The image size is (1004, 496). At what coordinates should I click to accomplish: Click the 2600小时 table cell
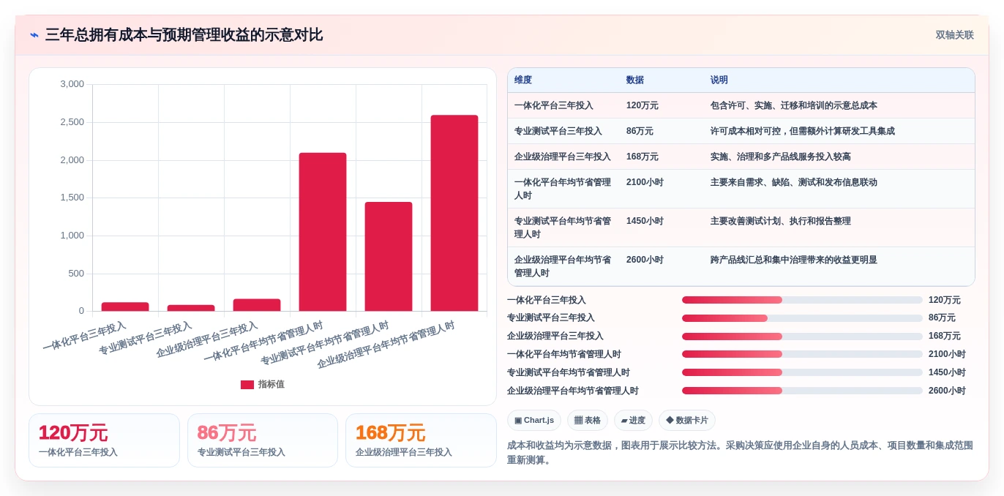[645, 260]
